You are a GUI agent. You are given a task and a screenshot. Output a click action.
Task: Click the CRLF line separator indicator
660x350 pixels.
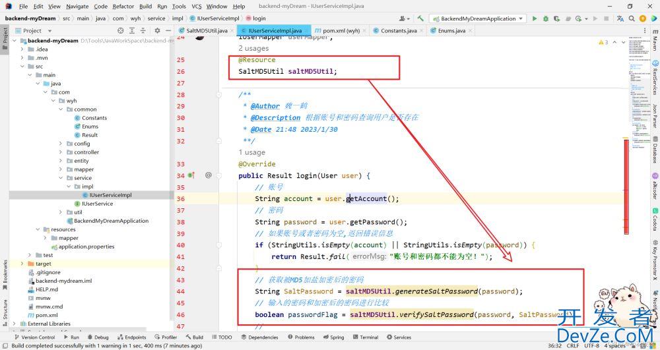573,345
